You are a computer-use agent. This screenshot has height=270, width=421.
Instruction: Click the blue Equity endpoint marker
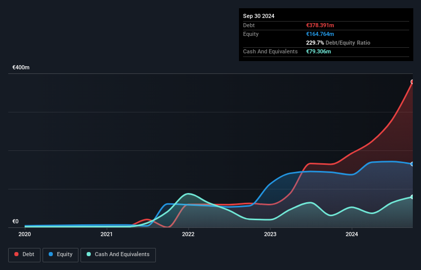pyautogui.click(x=412, y=164)
